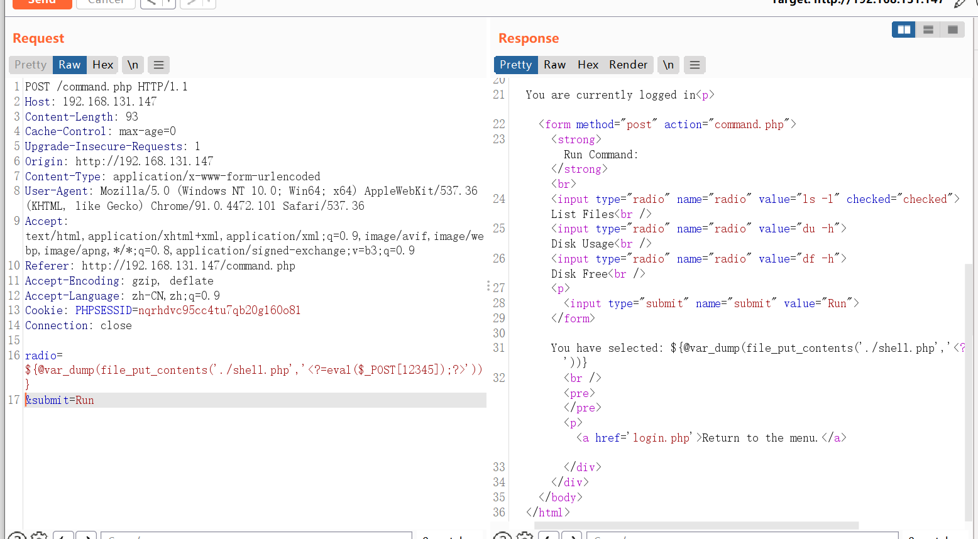The height and width of the screenshot is (539, 978).
Task: Click the file_put_contents payload line in request
Action: 254,370
